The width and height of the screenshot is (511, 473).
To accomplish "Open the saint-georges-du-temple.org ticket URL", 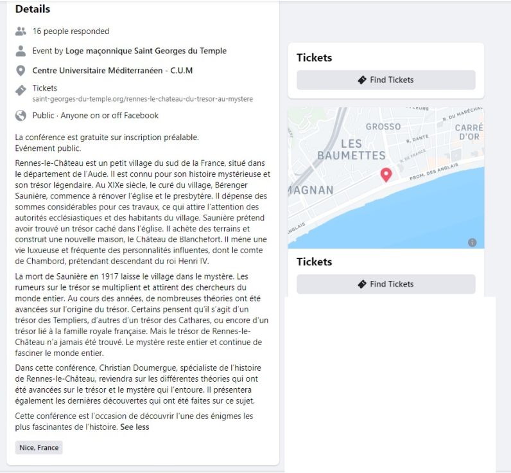I will click(x=143, y=99).
